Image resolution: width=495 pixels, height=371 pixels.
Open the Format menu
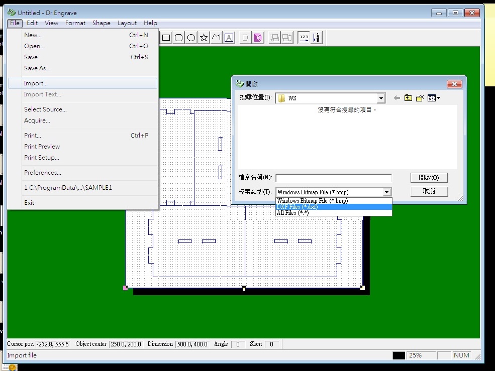[75, 23]
